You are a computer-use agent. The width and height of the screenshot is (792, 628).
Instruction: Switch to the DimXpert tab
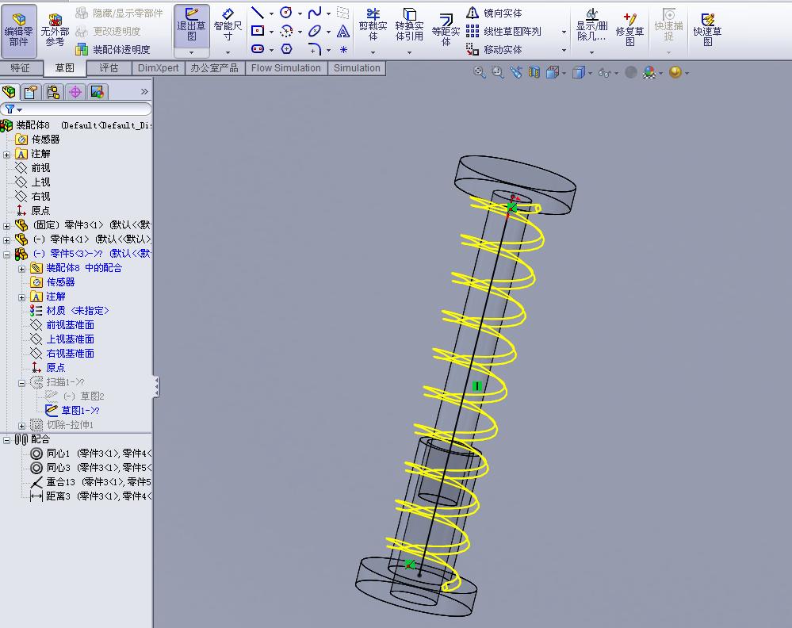coord(158,67)
